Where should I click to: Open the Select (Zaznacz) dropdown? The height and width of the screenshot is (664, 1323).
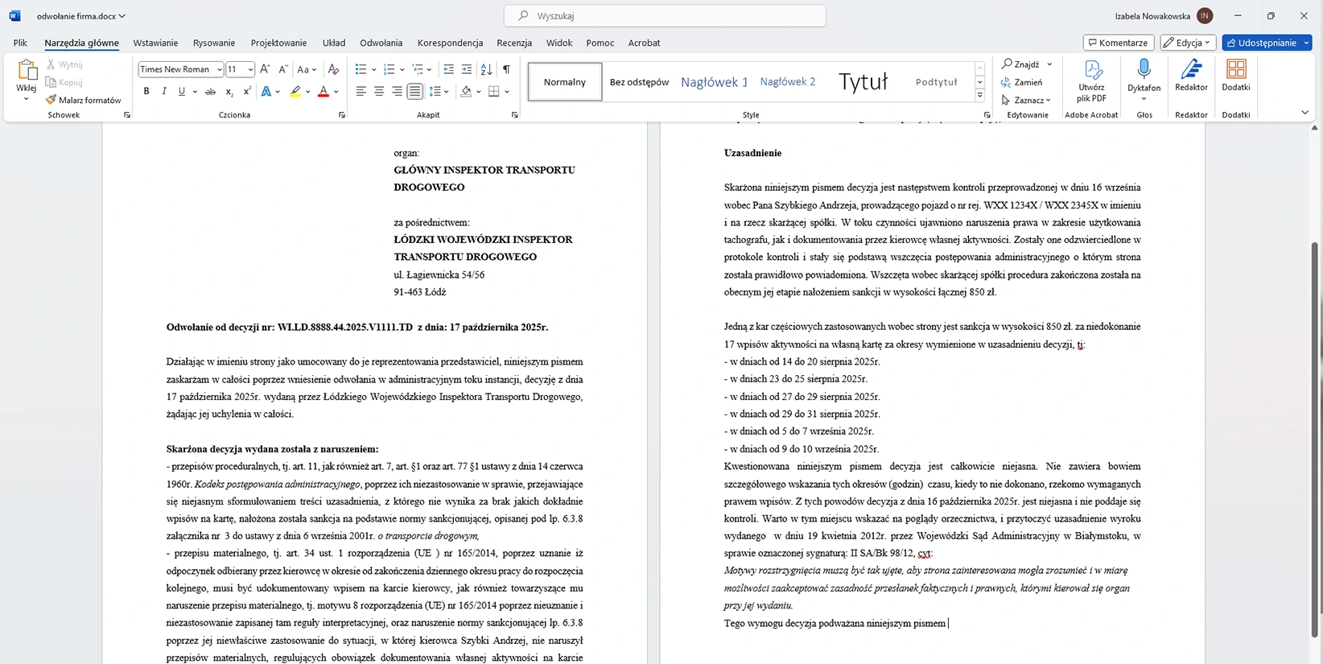tap(1026, 100)
